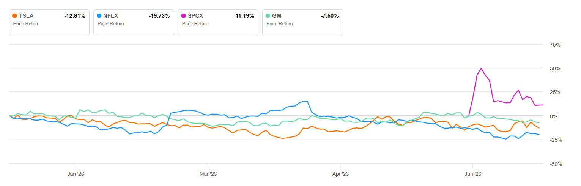The image size is (581, 186).
Task: Click the Mar '26 axis marker
Action: pos(208,174)
